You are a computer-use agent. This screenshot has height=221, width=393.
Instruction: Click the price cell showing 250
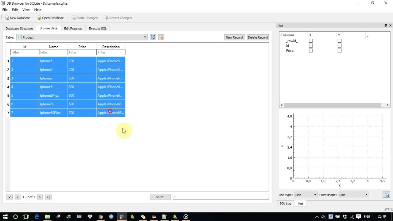pos(82,70)
